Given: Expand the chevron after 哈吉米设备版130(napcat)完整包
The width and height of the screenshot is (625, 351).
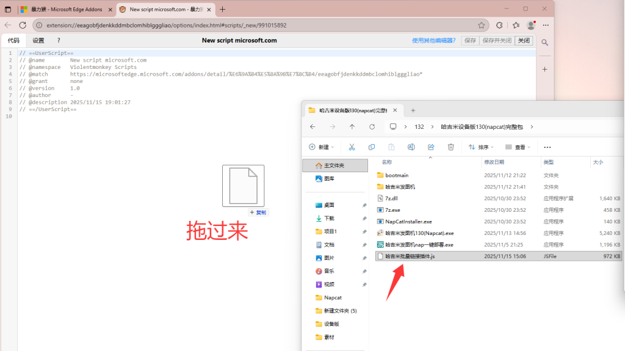Looking at the screenshot, I should [x=532, y=127].
